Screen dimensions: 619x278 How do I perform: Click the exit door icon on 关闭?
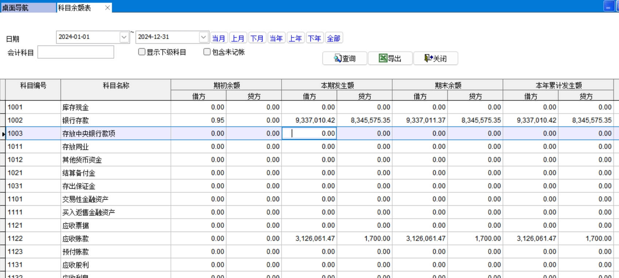click(428, 58)
